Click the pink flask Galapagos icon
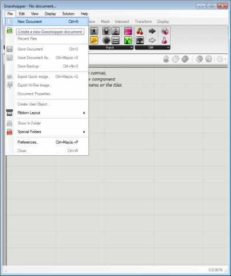Viewport: 231px width, 276px height. [164, 40]
